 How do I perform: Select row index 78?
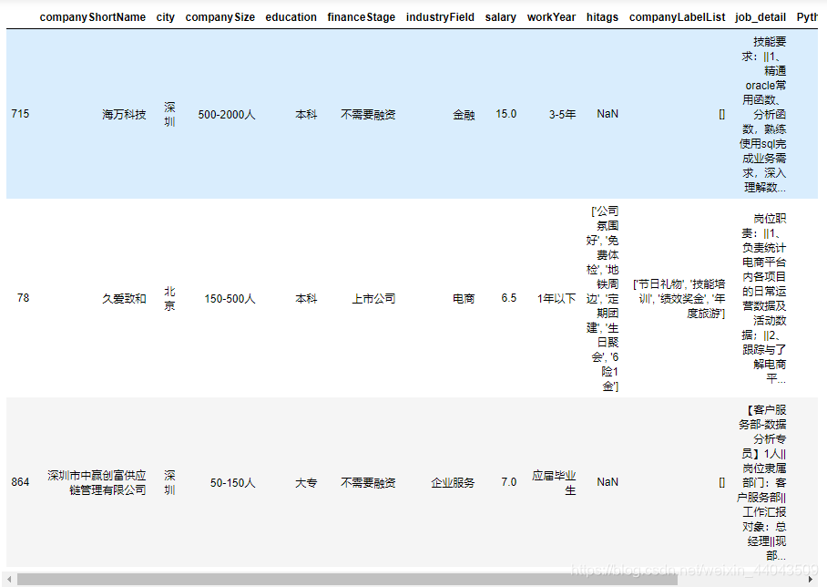tap(23, 298)
